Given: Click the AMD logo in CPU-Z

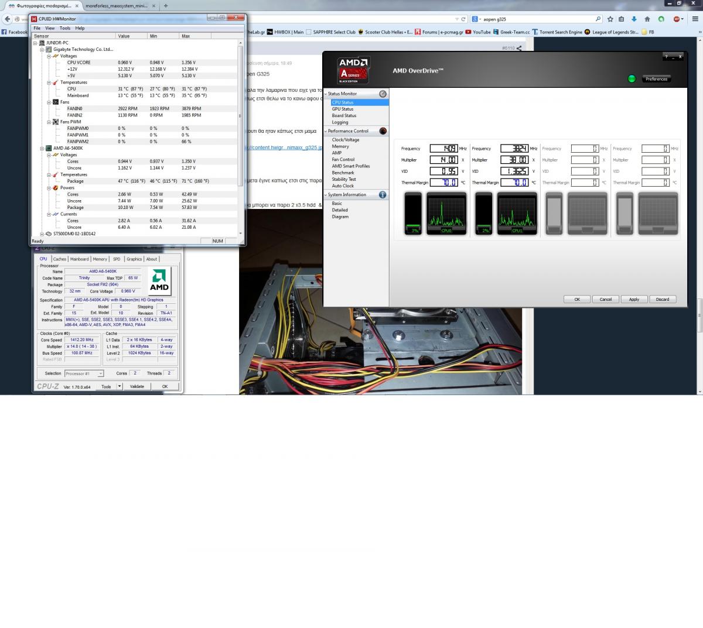Looking at the screenshot, I should pos(159,280).
